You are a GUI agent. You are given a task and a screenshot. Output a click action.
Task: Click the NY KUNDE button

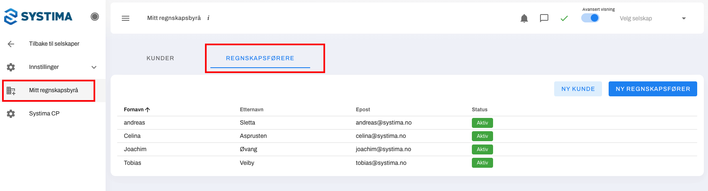point(578,89)
